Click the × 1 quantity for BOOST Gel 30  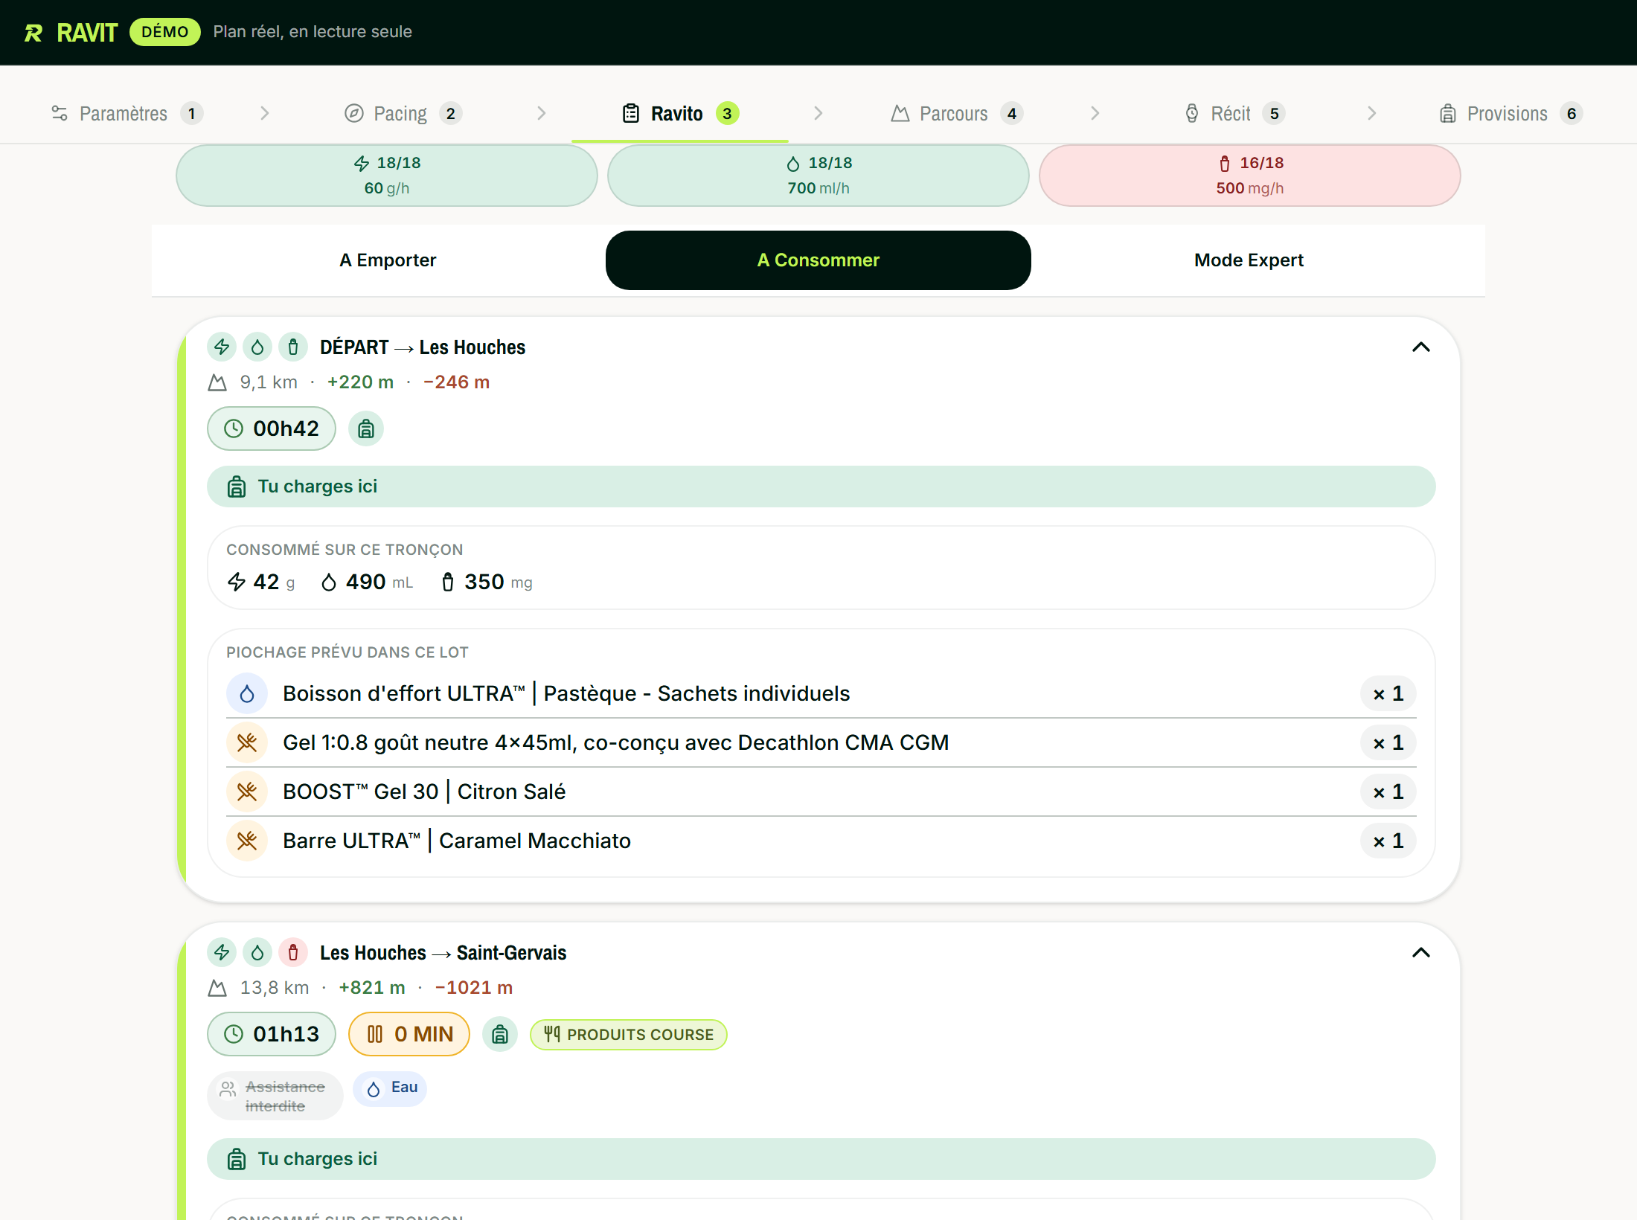[x=1388, y=792]
